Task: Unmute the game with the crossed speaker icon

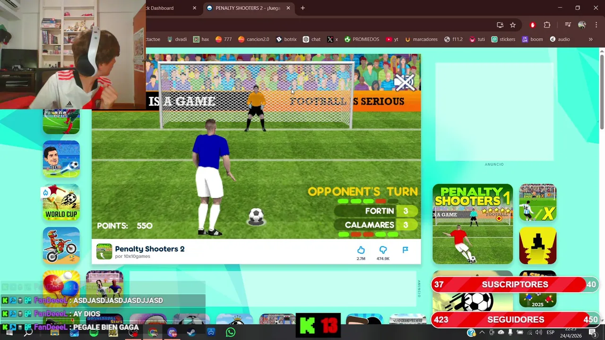Action: [405, 82]
